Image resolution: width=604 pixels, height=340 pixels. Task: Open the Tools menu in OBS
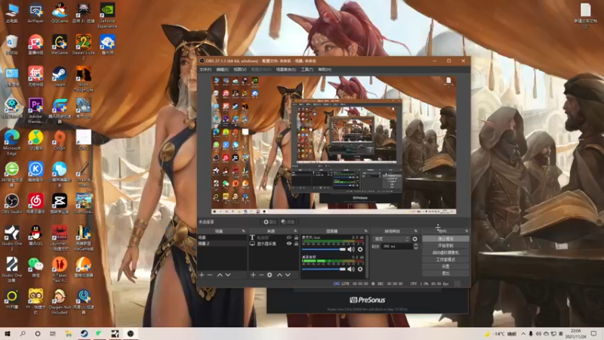[307, 70]
